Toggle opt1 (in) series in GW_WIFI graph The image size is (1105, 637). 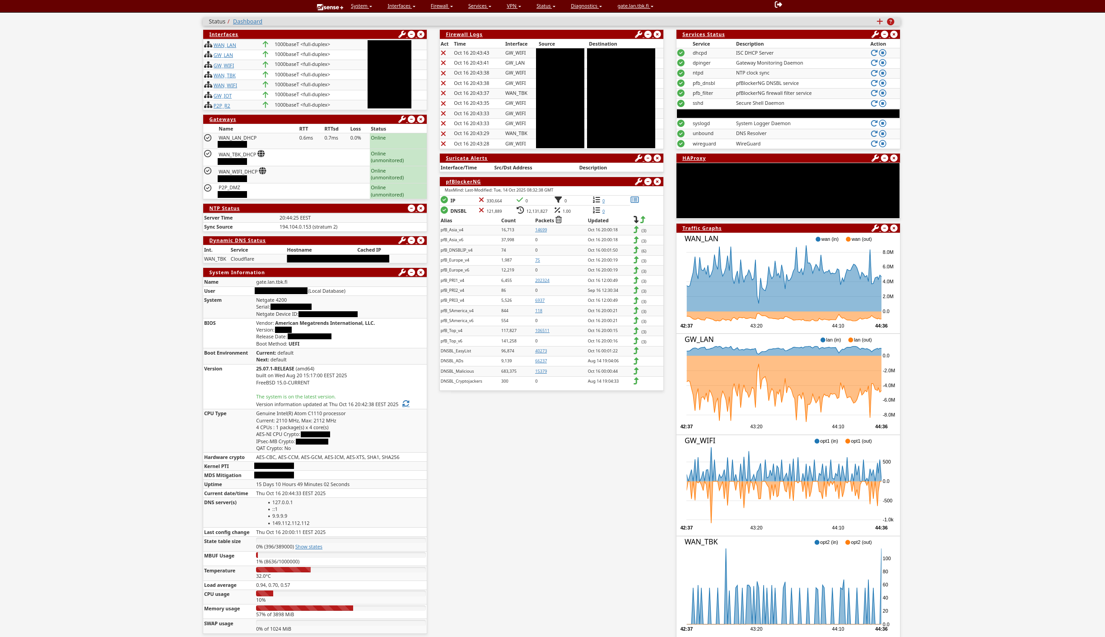click(x=826, y=441)
